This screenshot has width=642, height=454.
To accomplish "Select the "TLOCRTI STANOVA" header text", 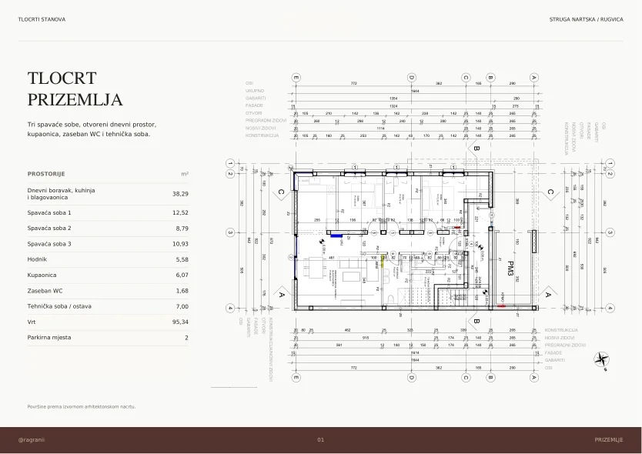I will (x=42, y=19).
